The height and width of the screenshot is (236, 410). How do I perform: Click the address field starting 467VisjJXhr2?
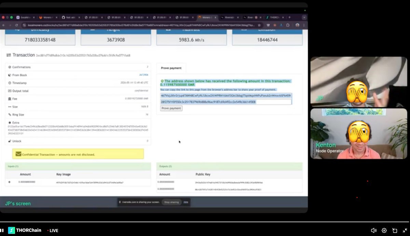point(225,95)
